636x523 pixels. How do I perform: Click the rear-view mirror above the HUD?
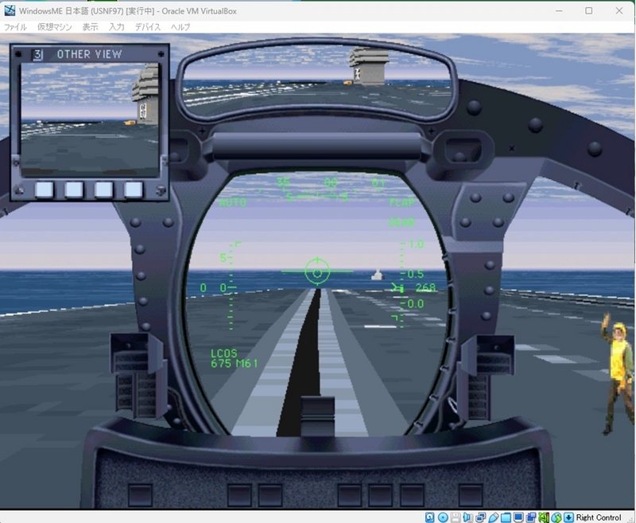click(x=316, y=81)
